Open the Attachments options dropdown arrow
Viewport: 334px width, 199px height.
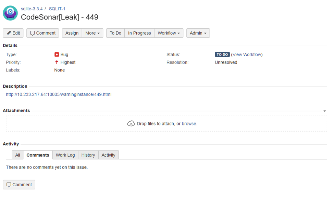[x=325, y=111]
